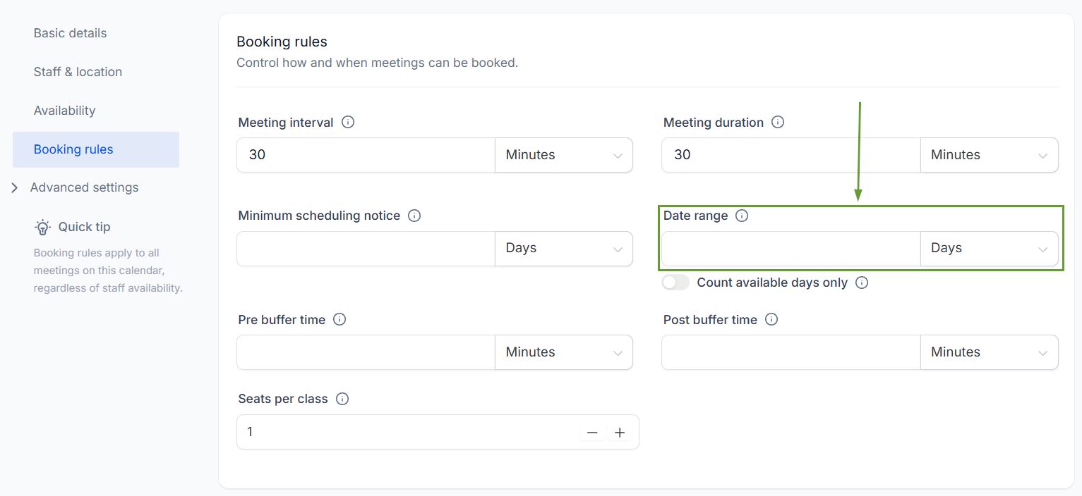Viewport: 1082px width, 496px height.
Task: Click the Date range info icon
Action: pyautogui.click(x=742, y=216)
